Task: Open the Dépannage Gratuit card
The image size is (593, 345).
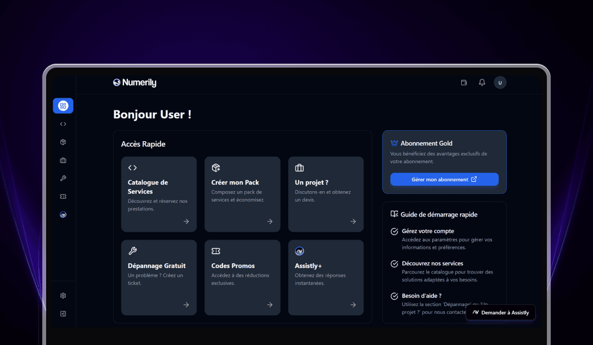Action: (x=159, y=277)
